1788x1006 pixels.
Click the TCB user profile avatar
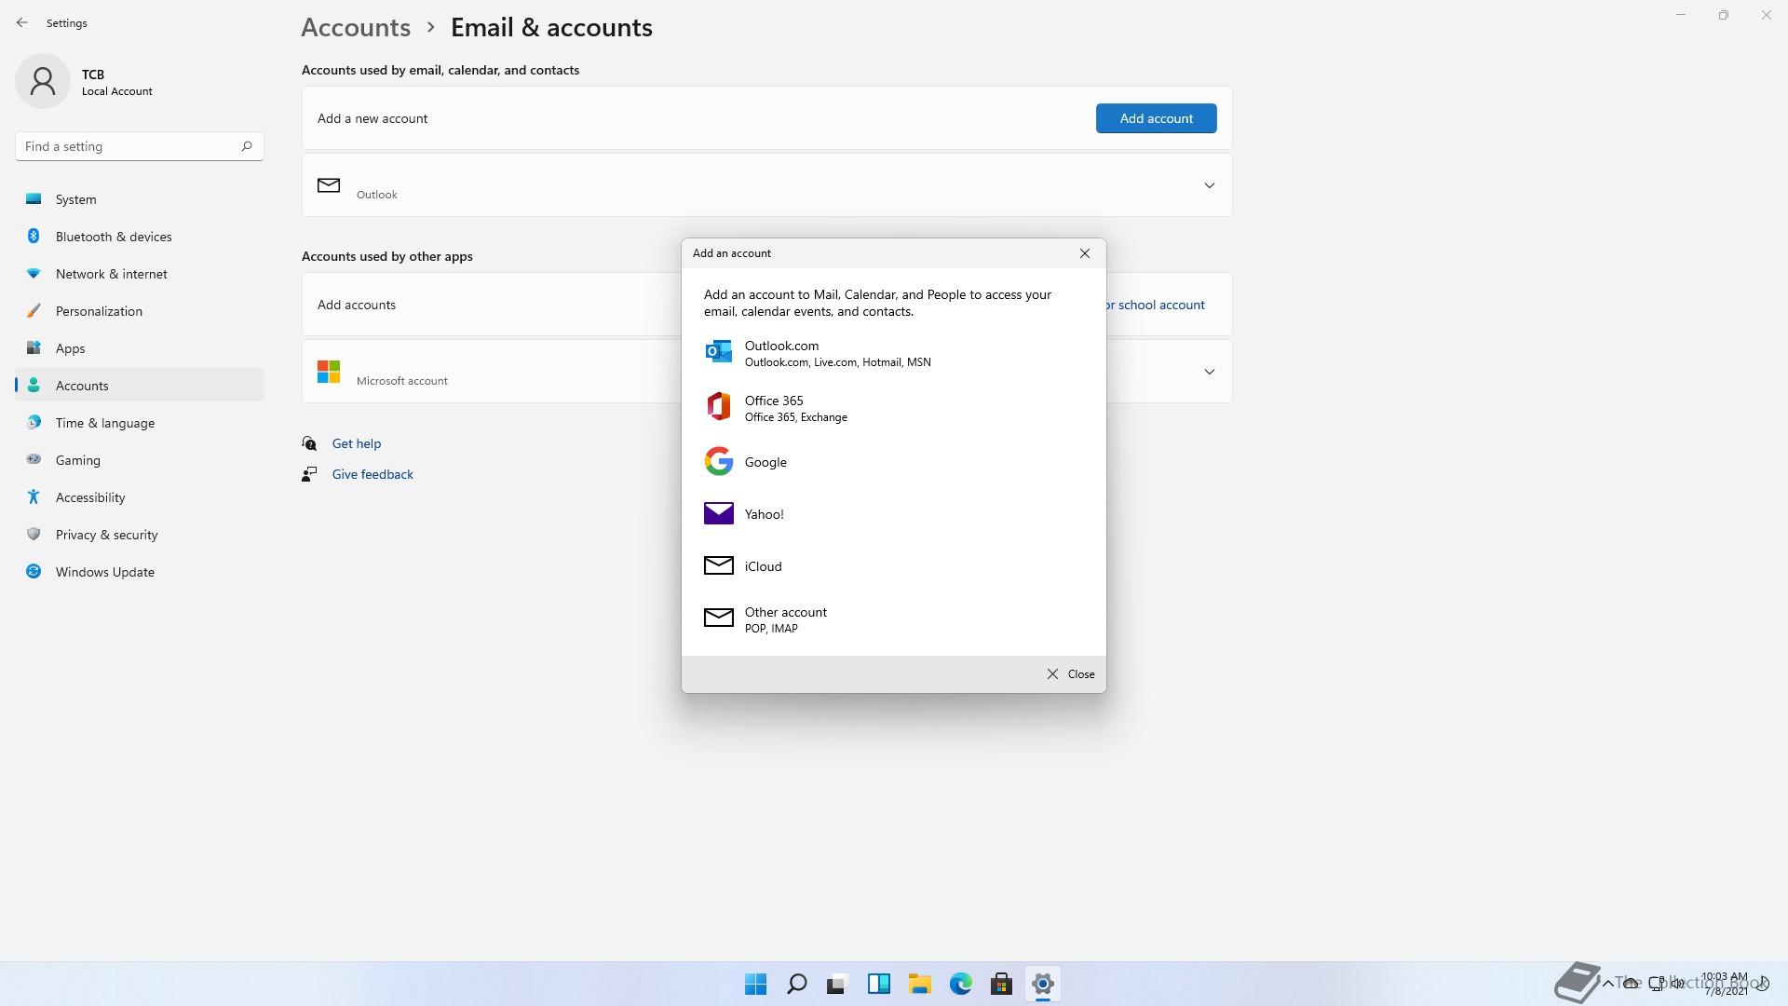point(43,81)
